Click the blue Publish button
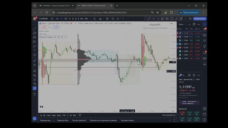 tap(200, 19)
